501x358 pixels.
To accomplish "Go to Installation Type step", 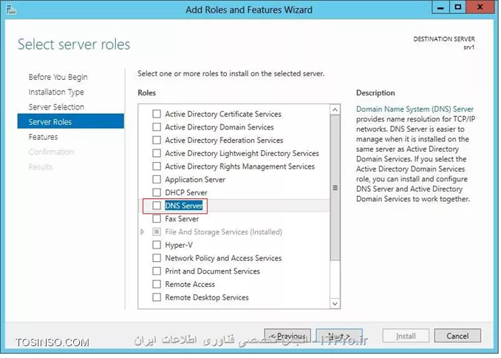I will 56,92.
